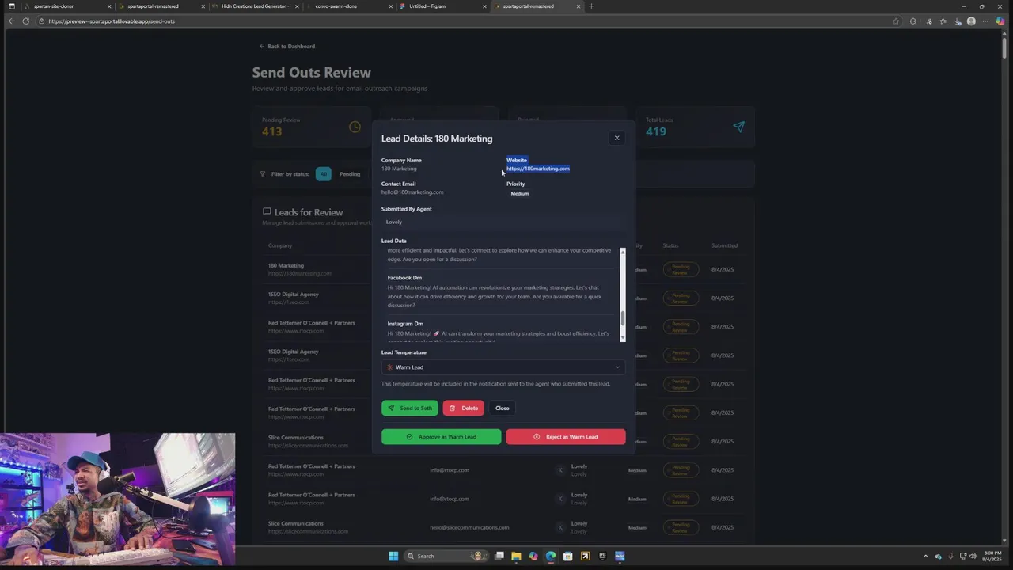Click the Company column header
Screen dimensions: 1013x570
click(280, 245)
